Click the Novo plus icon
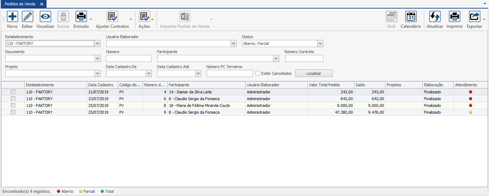The width and height of the screenshot is (489, 196). [x=13, y=17]
